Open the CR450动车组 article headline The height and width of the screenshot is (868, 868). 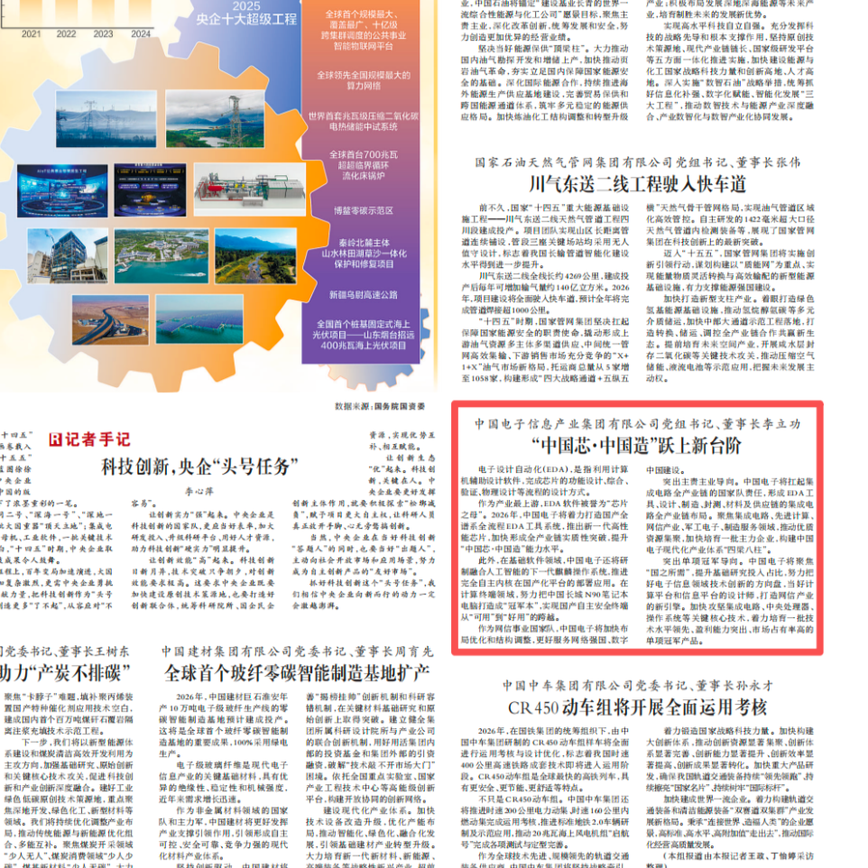(x=637, y=706)
